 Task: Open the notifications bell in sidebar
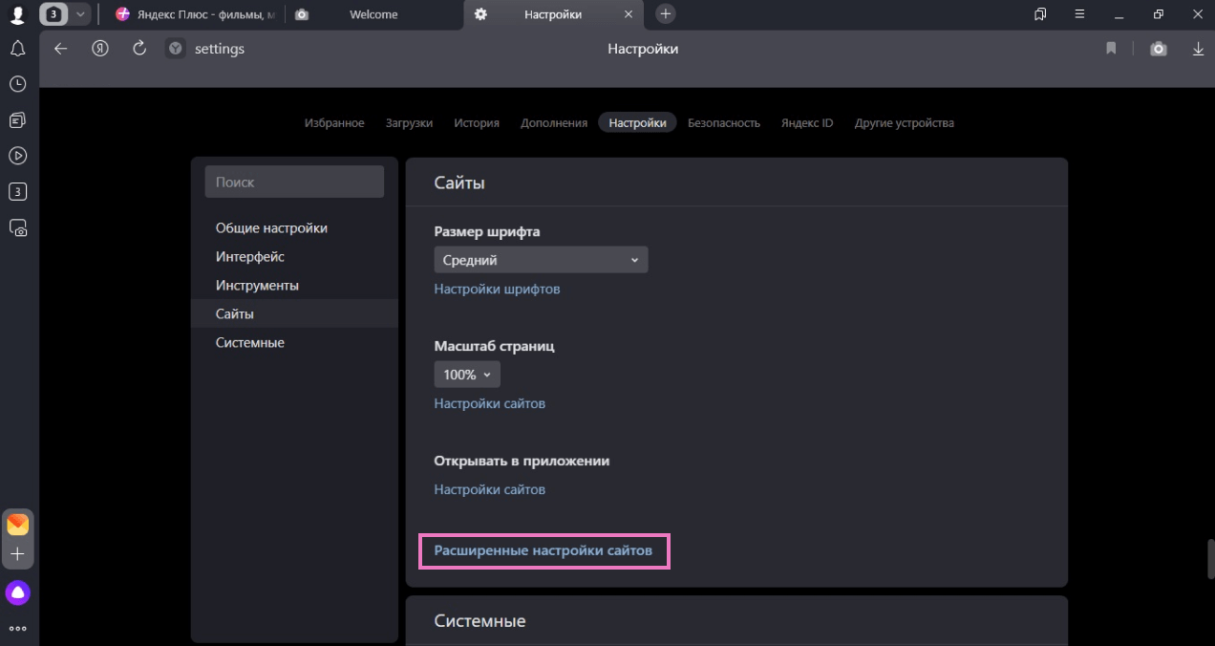17,49
